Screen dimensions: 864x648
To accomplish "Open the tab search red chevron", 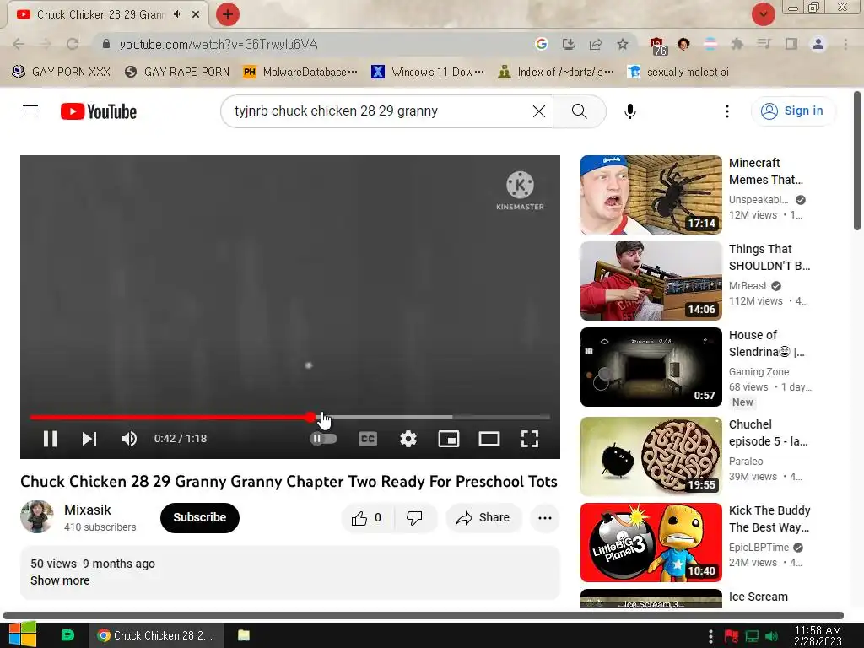I will click(763, 14).
